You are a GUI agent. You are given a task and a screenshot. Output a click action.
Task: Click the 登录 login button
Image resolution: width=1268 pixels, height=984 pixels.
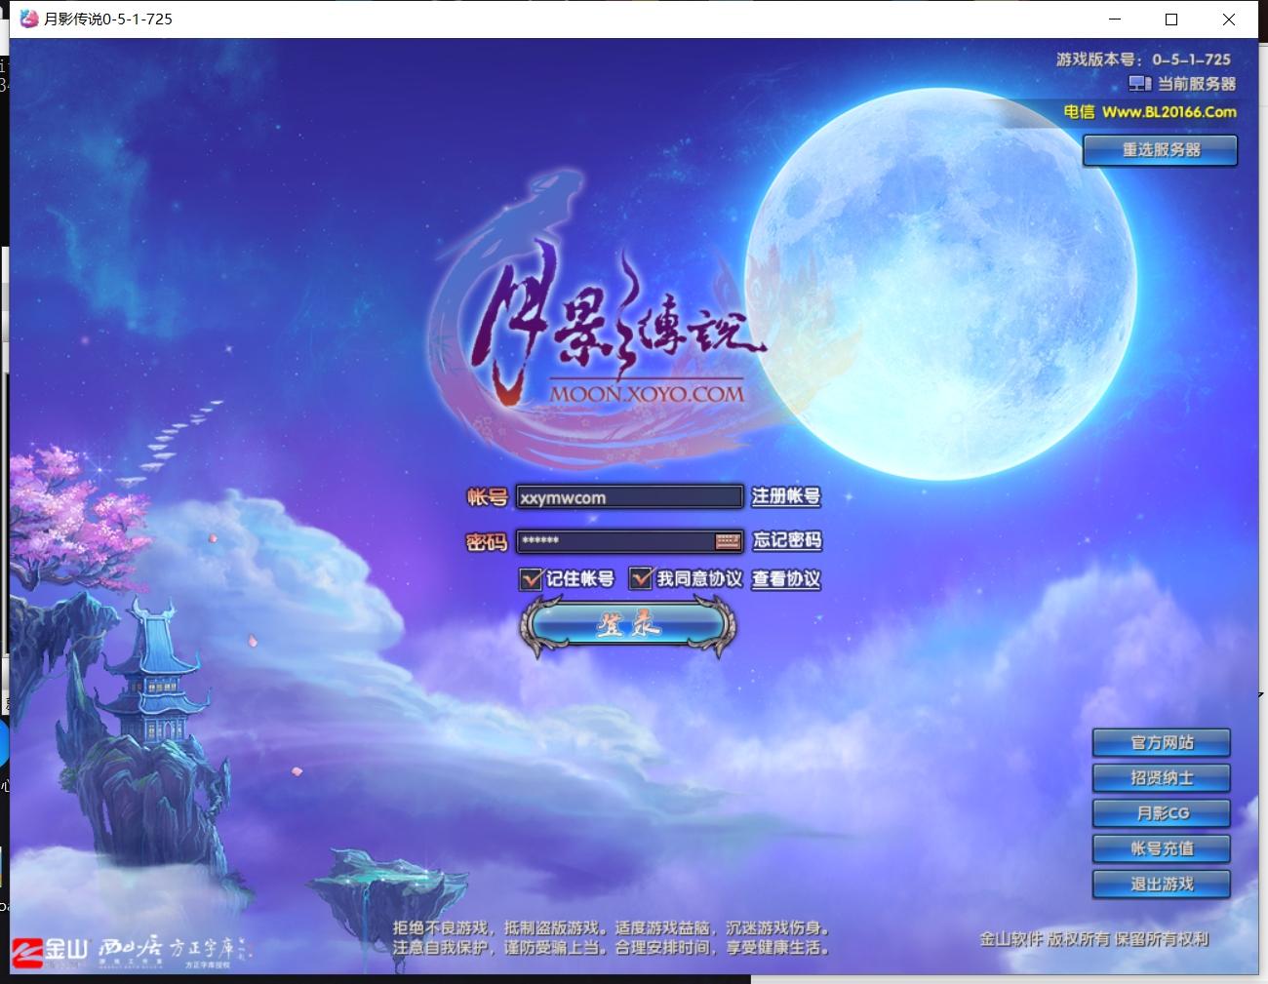click(627, 625)
